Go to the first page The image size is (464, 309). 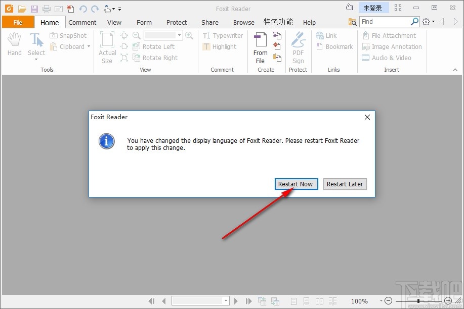click(x=151, y=301)
